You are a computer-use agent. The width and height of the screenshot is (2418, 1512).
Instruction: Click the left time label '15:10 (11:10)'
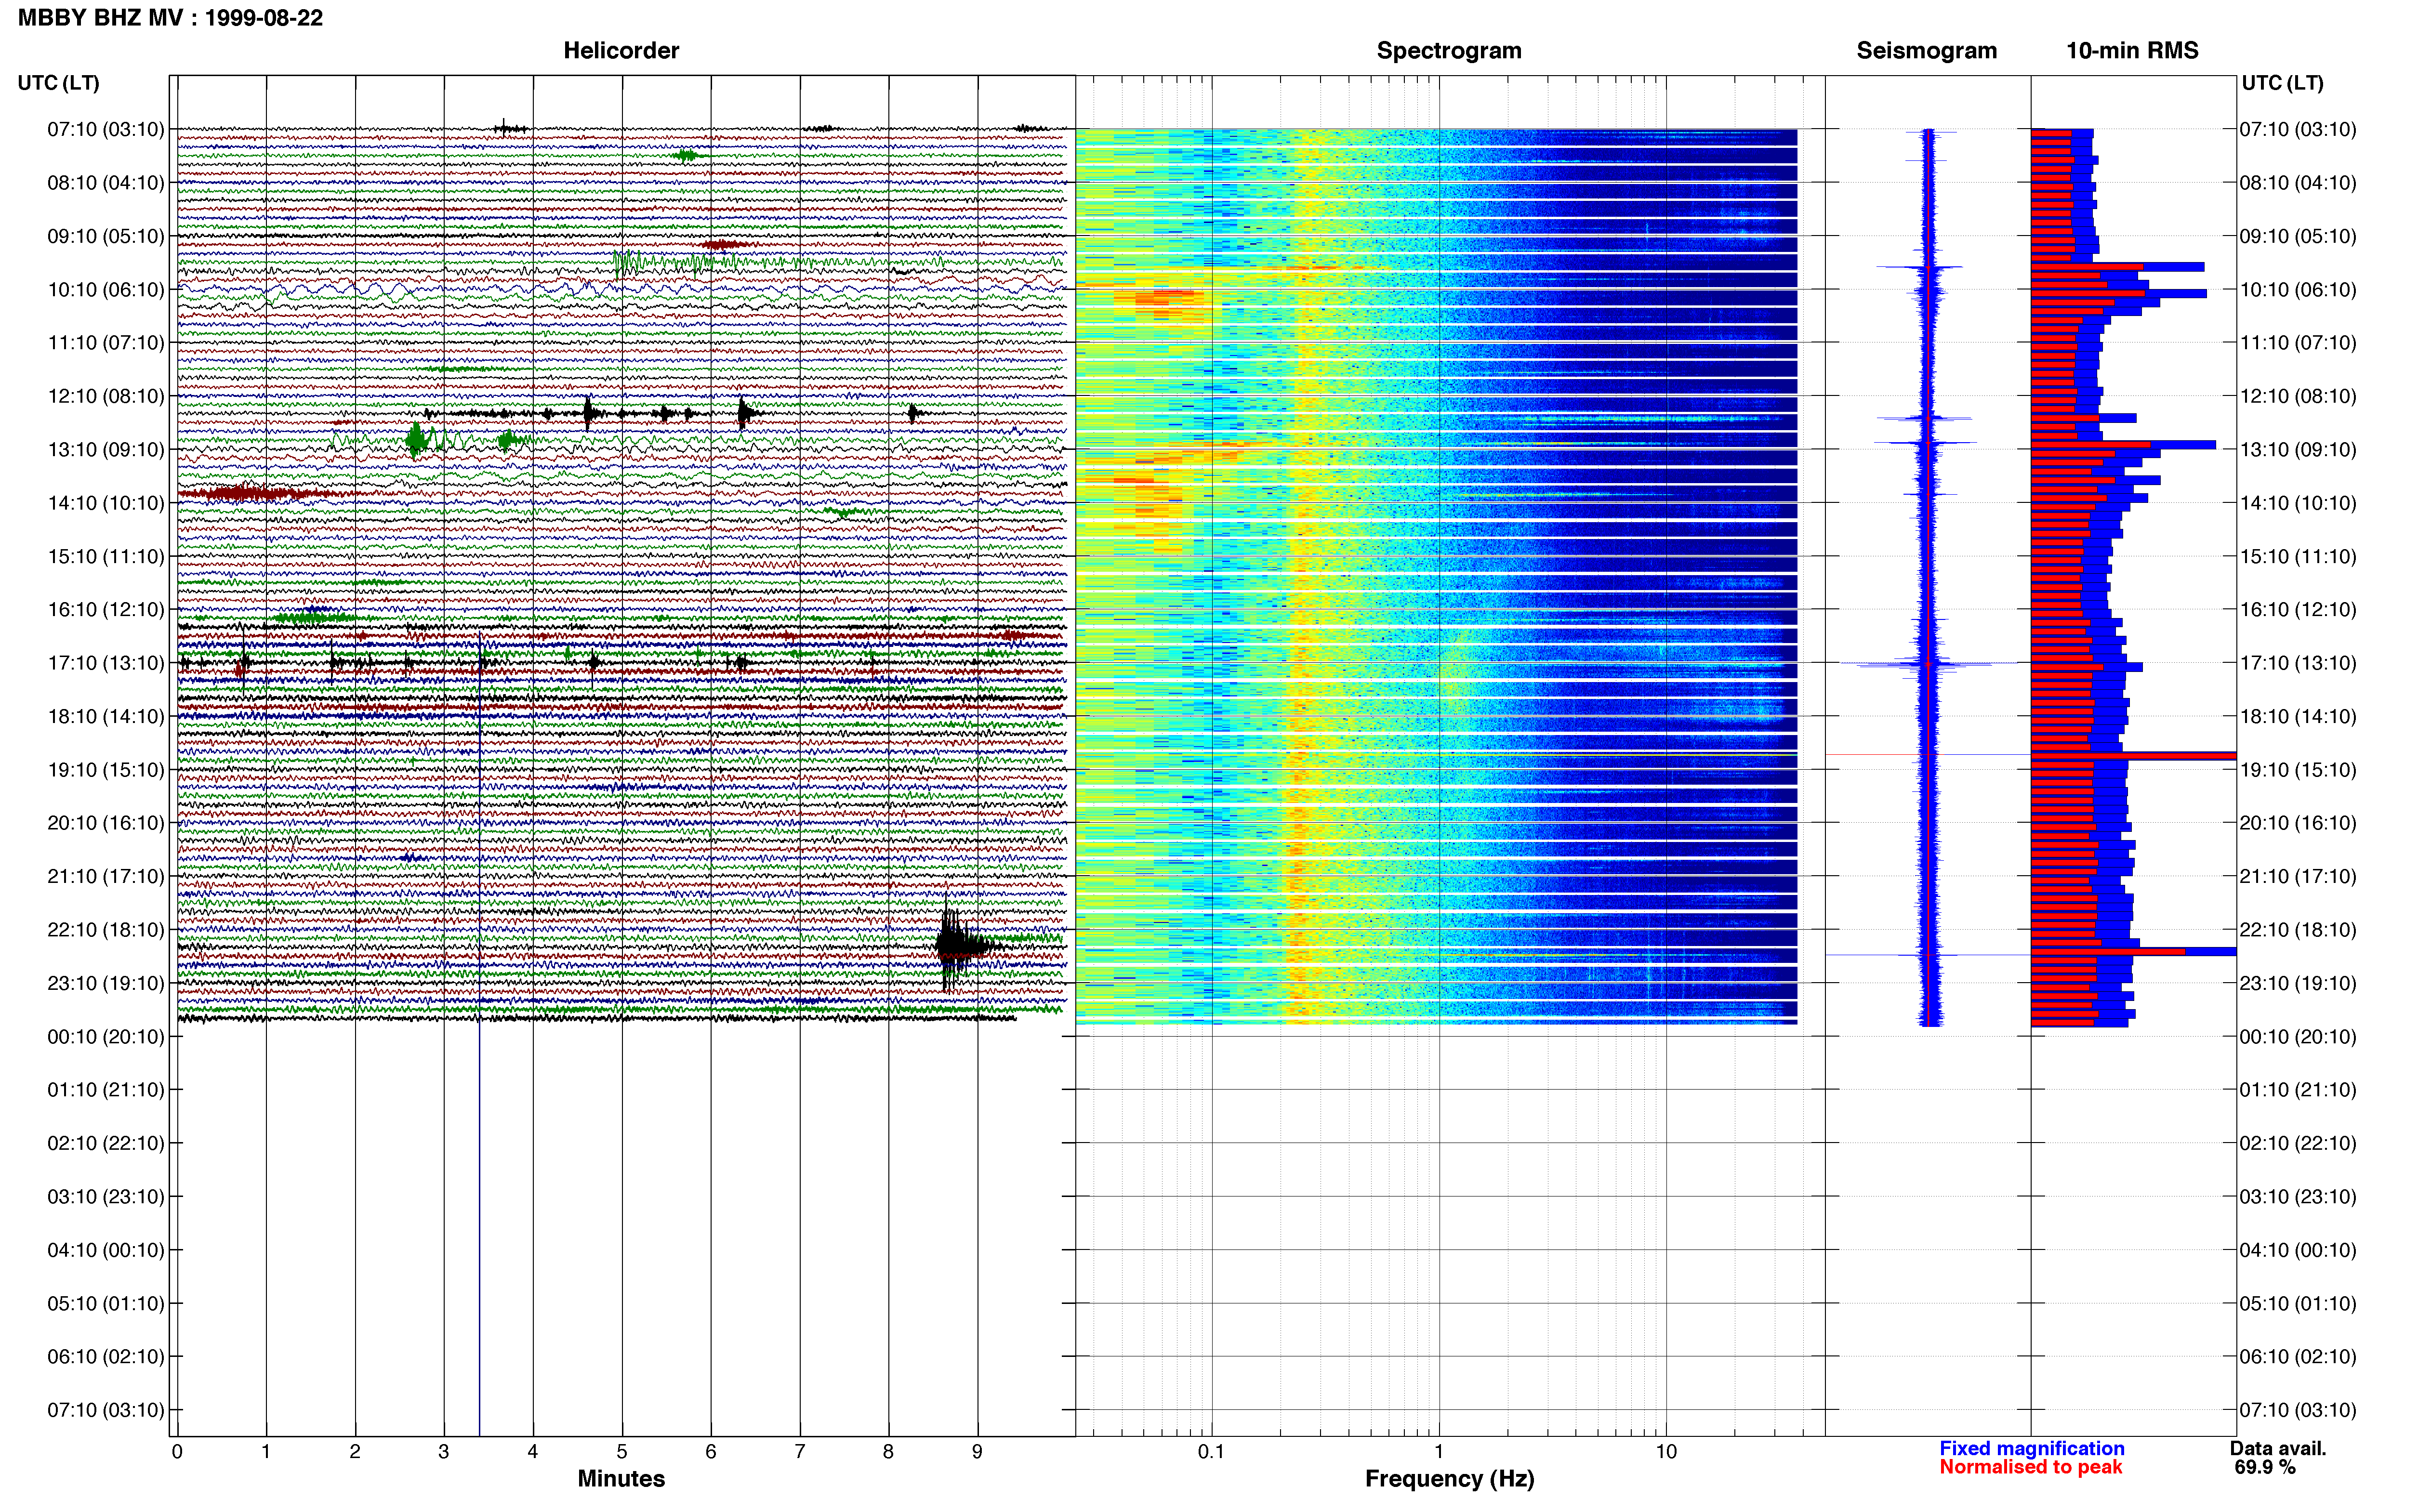coord(106,556)
